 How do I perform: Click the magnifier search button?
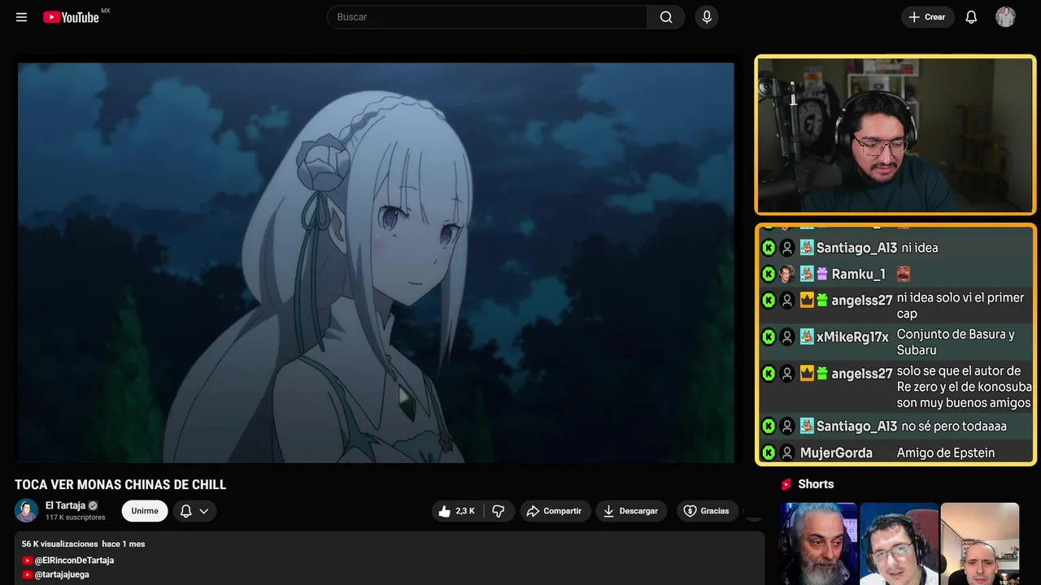(x=666, y=17)
